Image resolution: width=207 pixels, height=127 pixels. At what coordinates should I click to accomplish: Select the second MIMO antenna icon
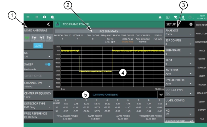(x=34, y=38)
